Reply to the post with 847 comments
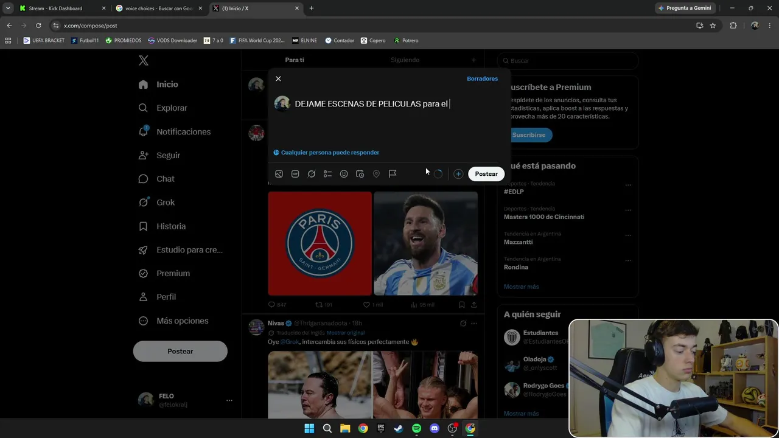Viewport: 779px width, 438px height. 277,305
